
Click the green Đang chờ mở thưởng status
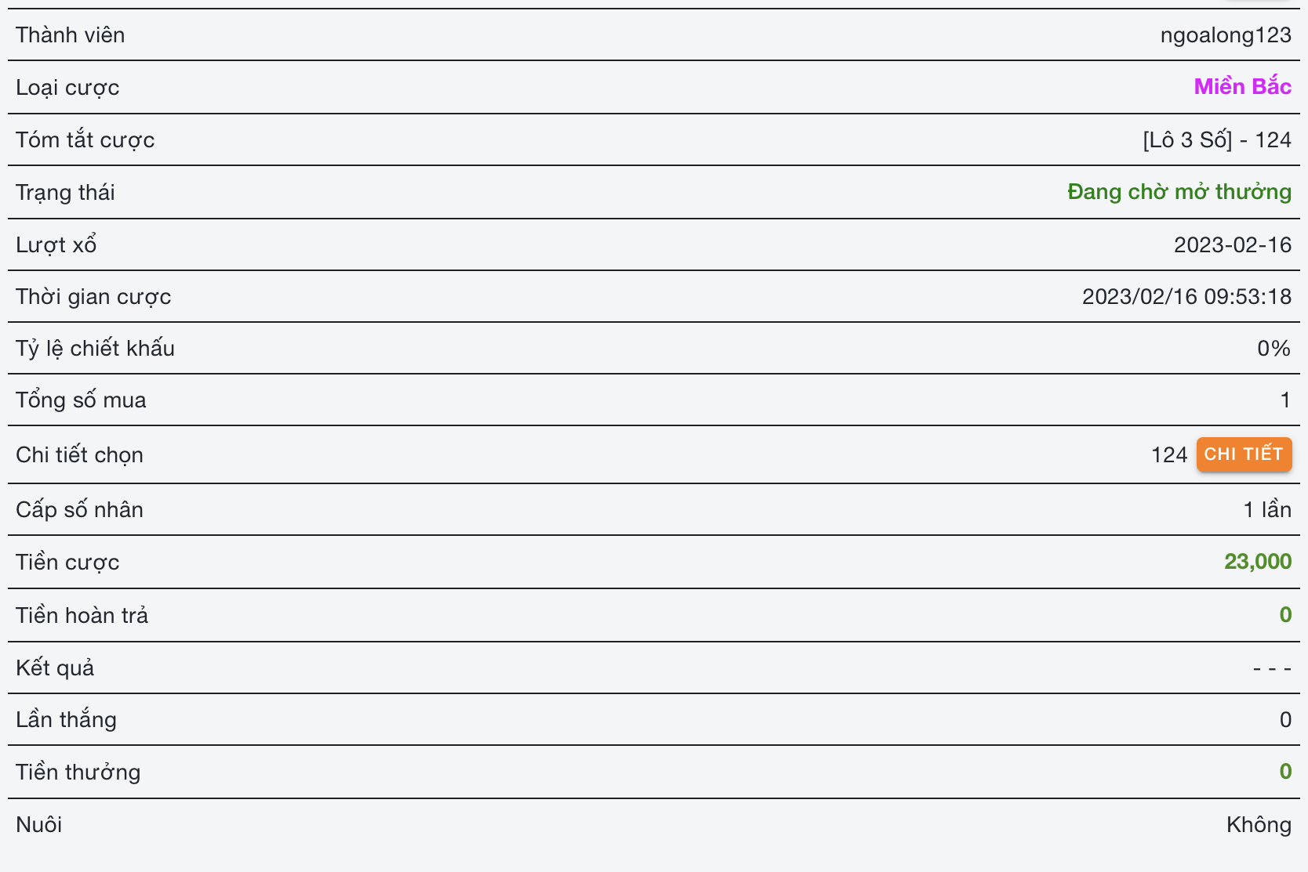(x=1179, y=192)
